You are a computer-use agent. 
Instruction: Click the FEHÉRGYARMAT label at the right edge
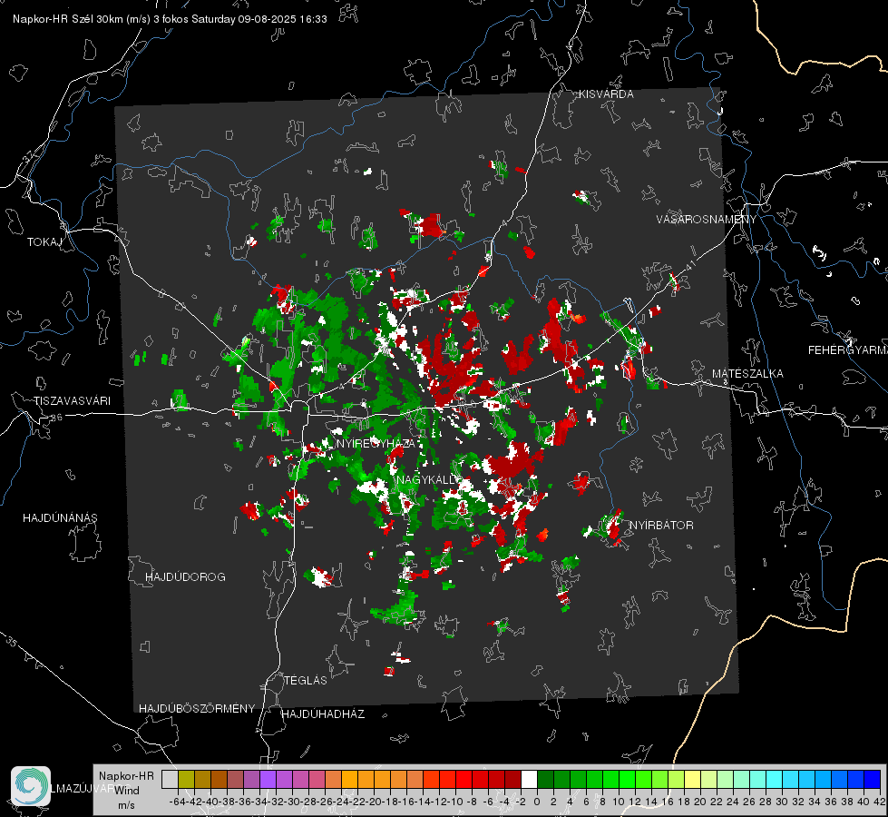(848, 350)
